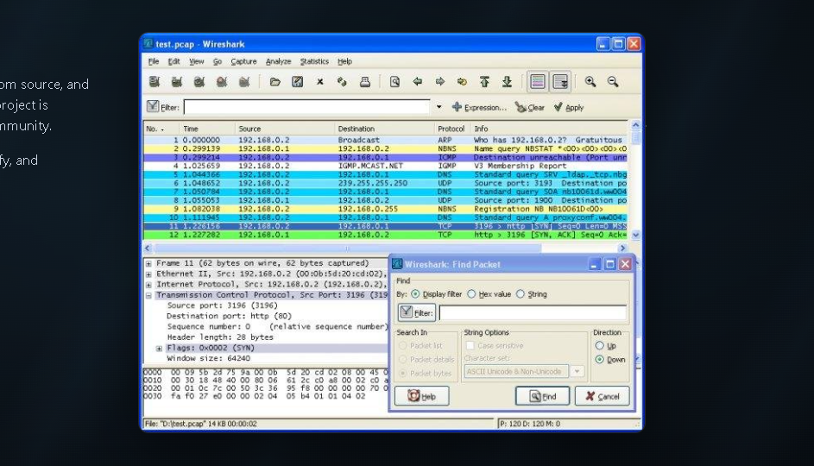Jump to the first packet icon

(484, 81)
